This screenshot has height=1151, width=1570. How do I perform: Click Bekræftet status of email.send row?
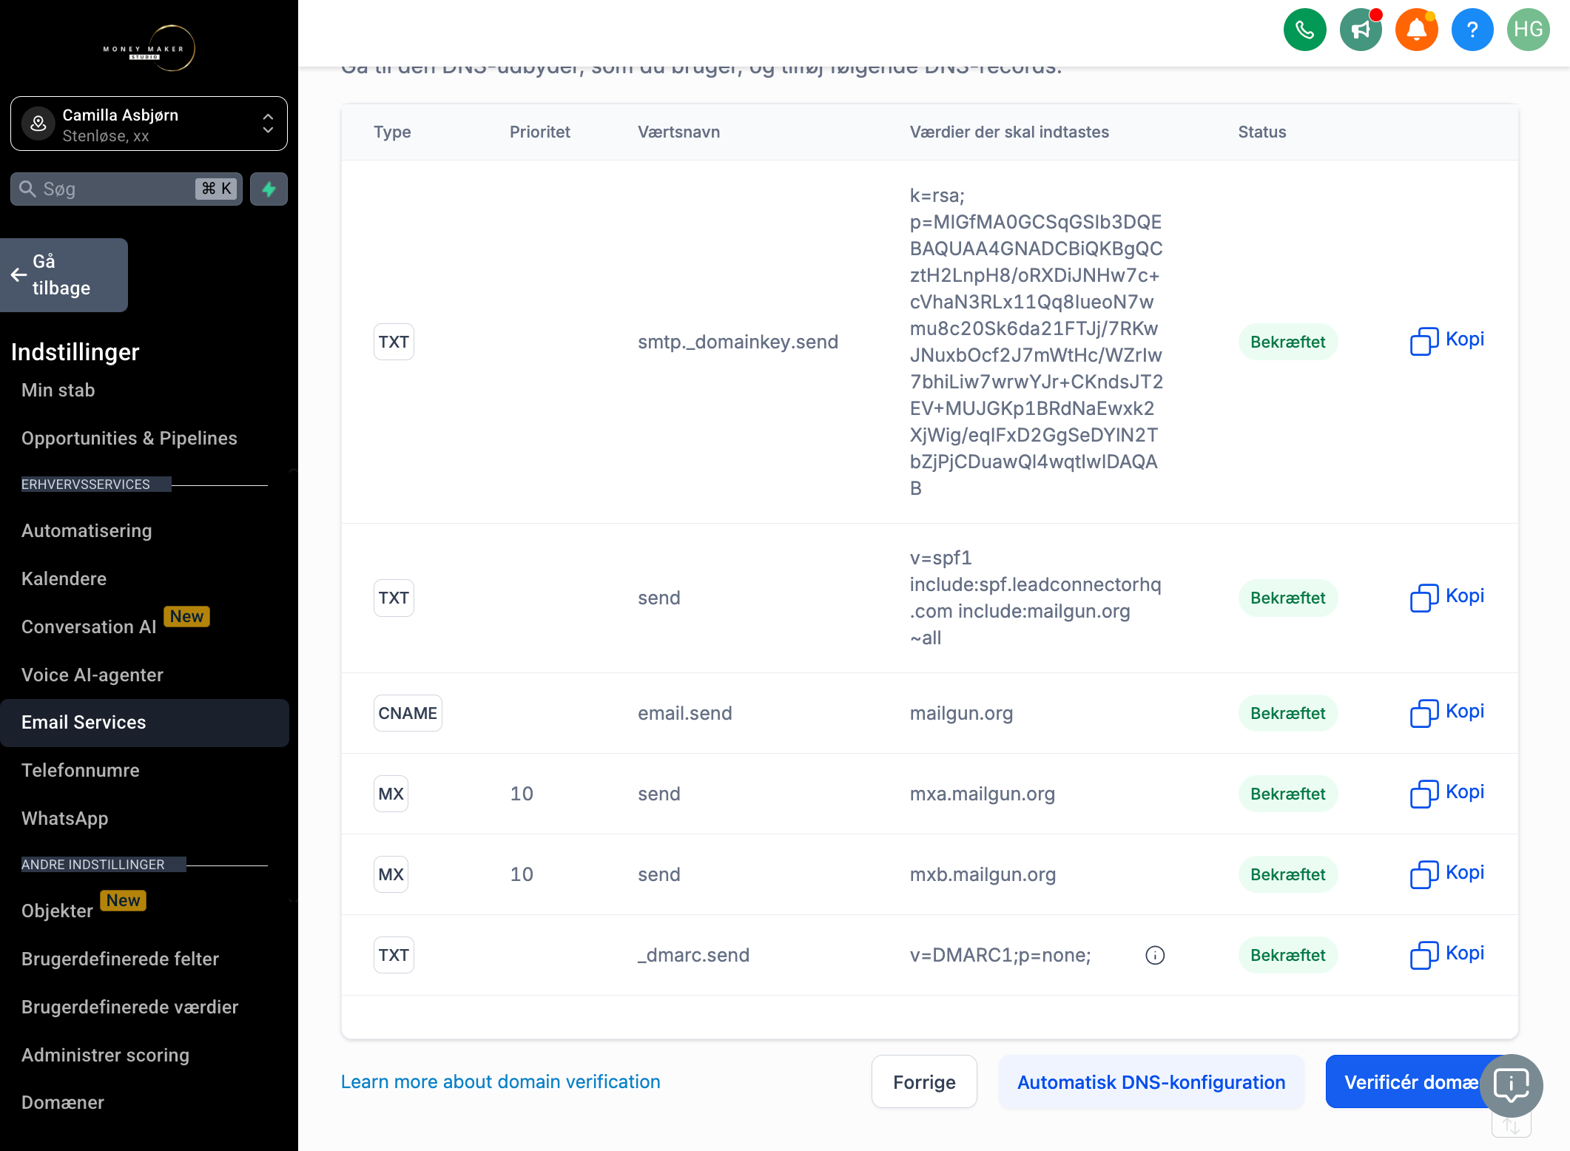(1288, 713)
